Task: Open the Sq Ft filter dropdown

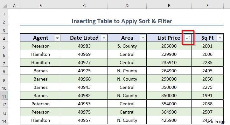Action: pos(220,38)
